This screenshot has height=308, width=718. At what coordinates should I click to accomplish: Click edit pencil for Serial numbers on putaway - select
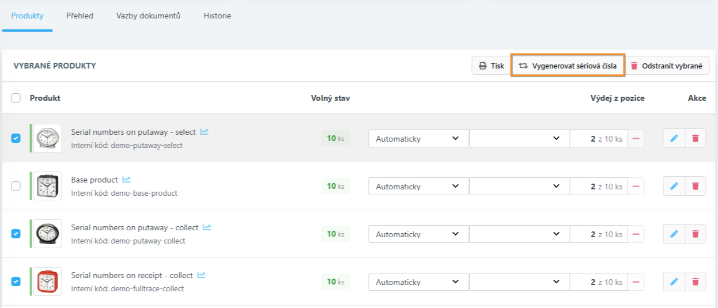pyautogui.click(x=674, y=139)
